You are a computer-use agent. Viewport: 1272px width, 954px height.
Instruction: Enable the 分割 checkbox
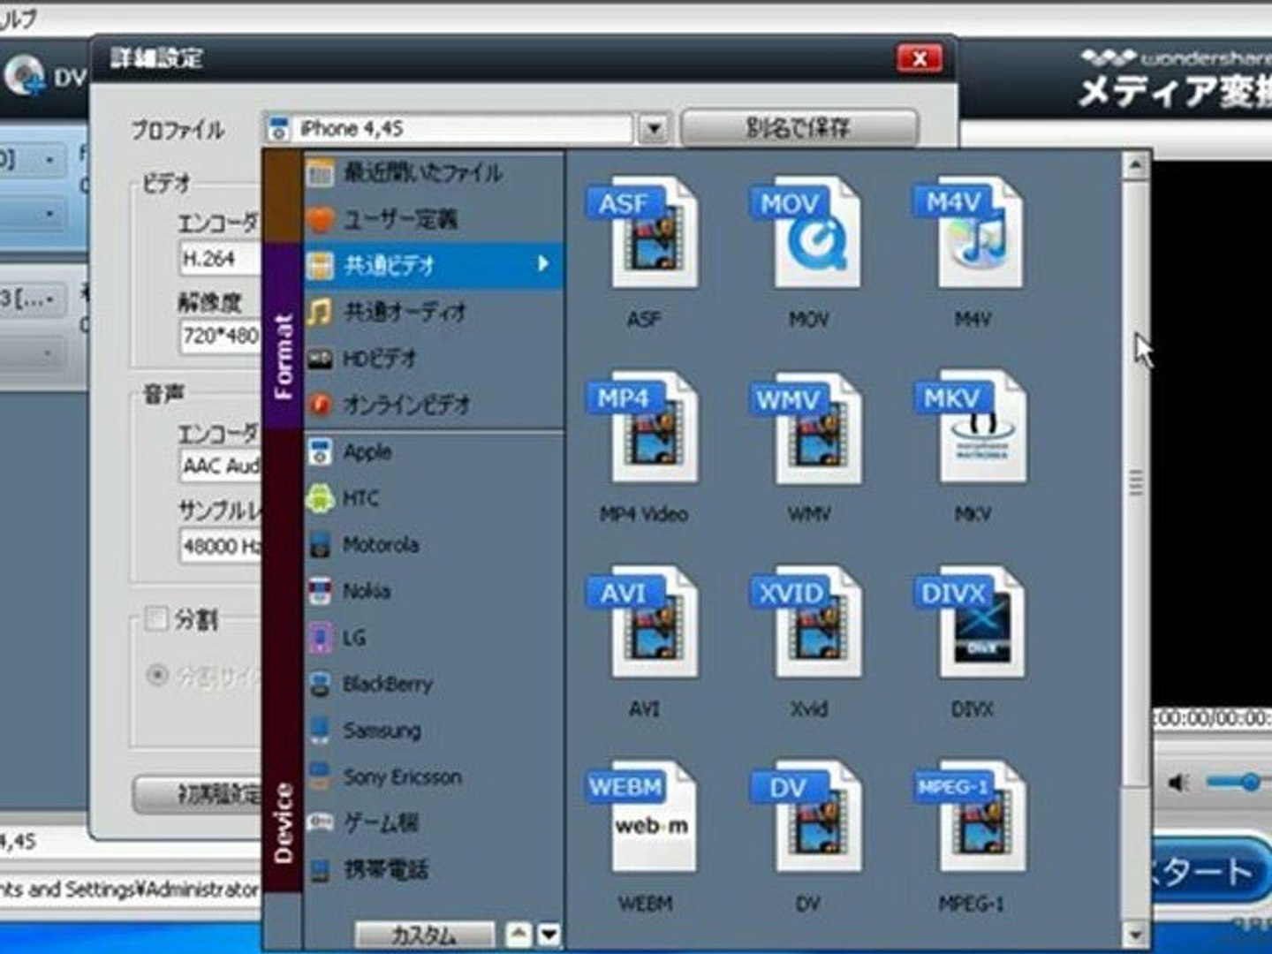point(155,617)
